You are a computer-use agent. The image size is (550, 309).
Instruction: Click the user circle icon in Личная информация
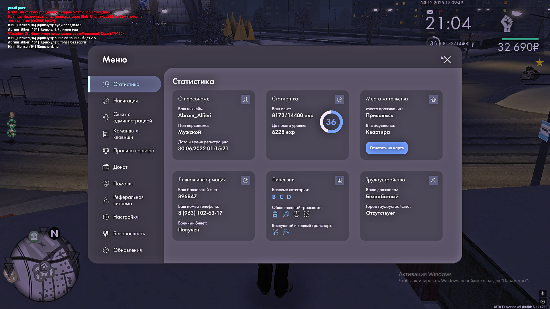tap(245, 180)
